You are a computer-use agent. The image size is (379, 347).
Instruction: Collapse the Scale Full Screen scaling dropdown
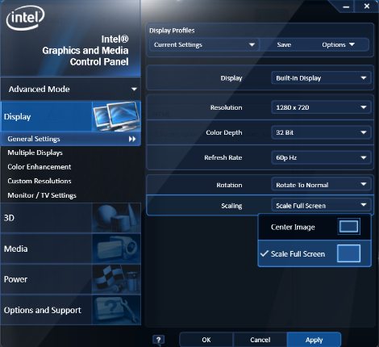321,206
